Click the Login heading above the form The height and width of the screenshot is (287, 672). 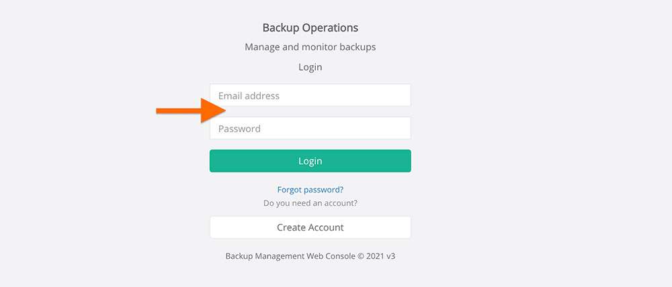click(x=310, y=67)
